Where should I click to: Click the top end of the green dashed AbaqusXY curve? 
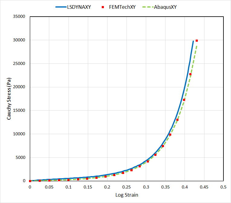(x=197, y=45)
